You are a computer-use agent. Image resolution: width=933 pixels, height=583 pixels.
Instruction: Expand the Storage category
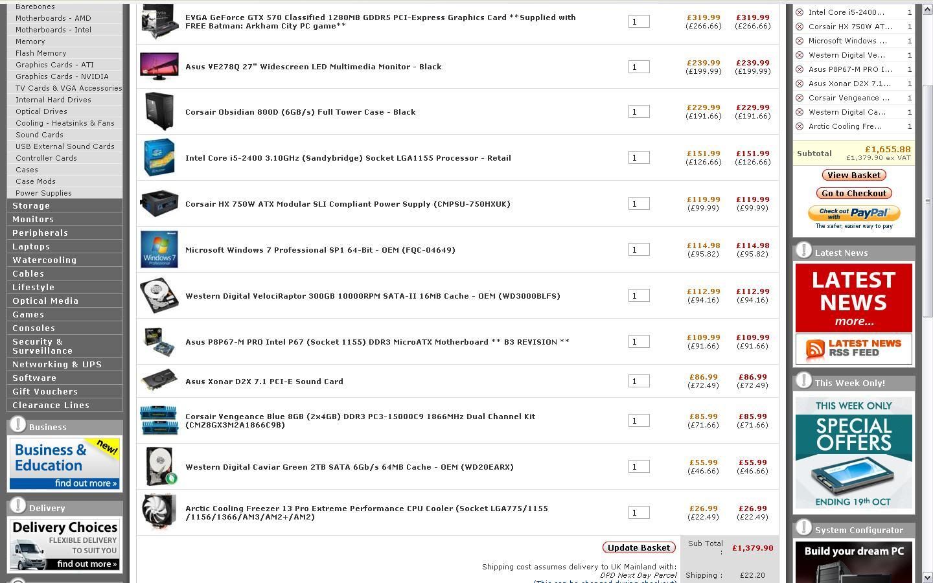[65, 205]
